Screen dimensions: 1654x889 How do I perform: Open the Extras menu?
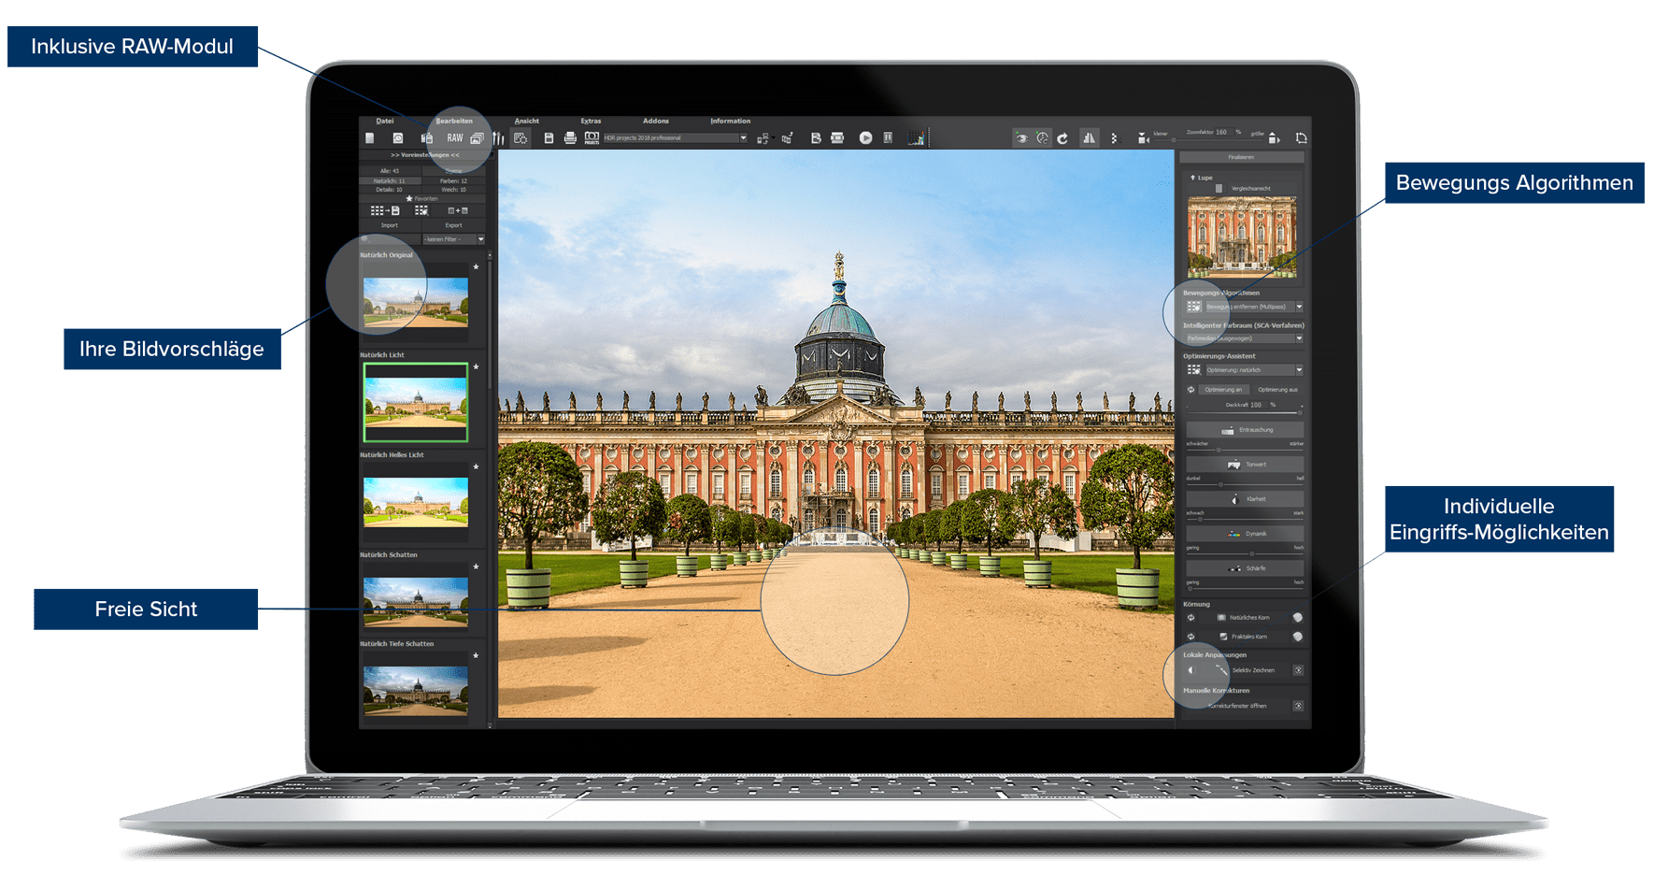(591, 121)
